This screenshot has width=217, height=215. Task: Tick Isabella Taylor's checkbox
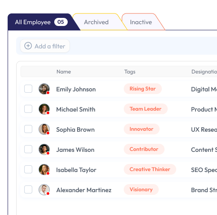click(x=28, y=169)
